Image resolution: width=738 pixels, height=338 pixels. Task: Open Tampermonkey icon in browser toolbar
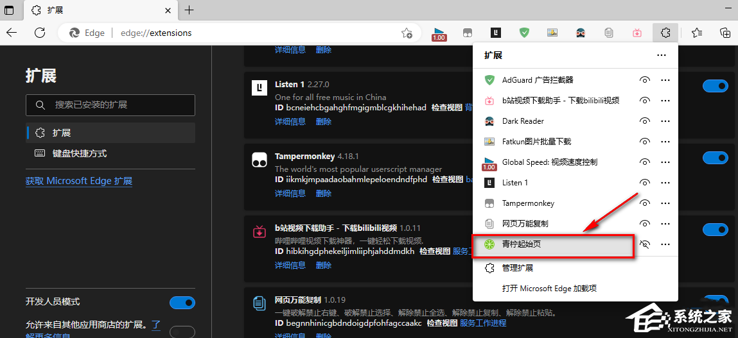(x=468, y=33)
